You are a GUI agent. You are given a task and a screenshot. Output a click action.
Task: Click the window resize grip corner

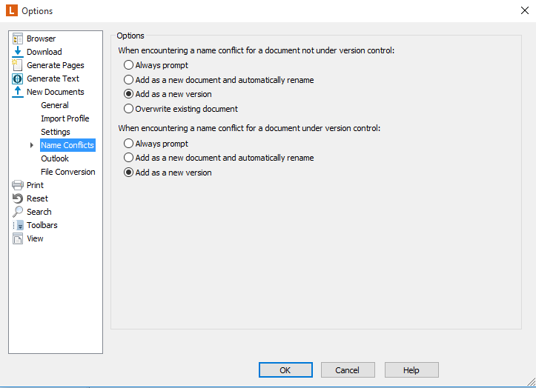[532, 381]
